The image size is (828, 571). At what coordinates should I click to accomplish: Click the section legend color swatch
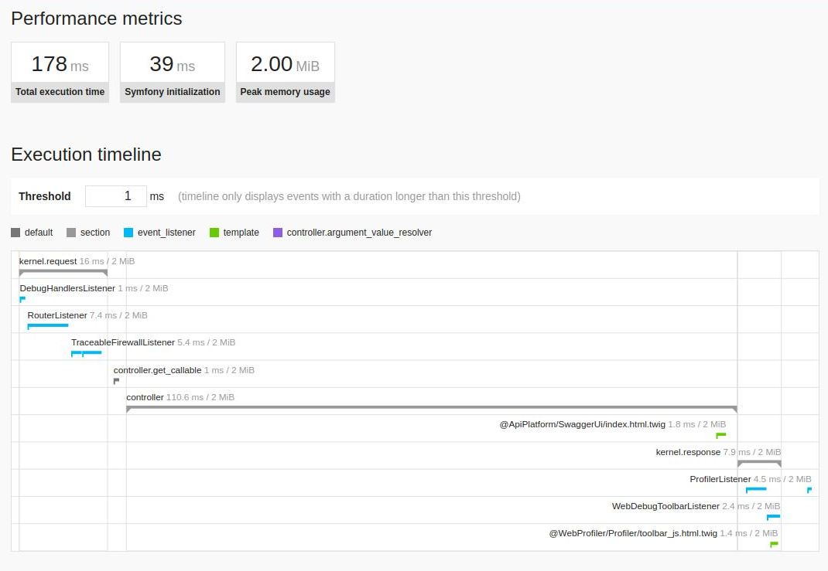(x=71, y=233)
